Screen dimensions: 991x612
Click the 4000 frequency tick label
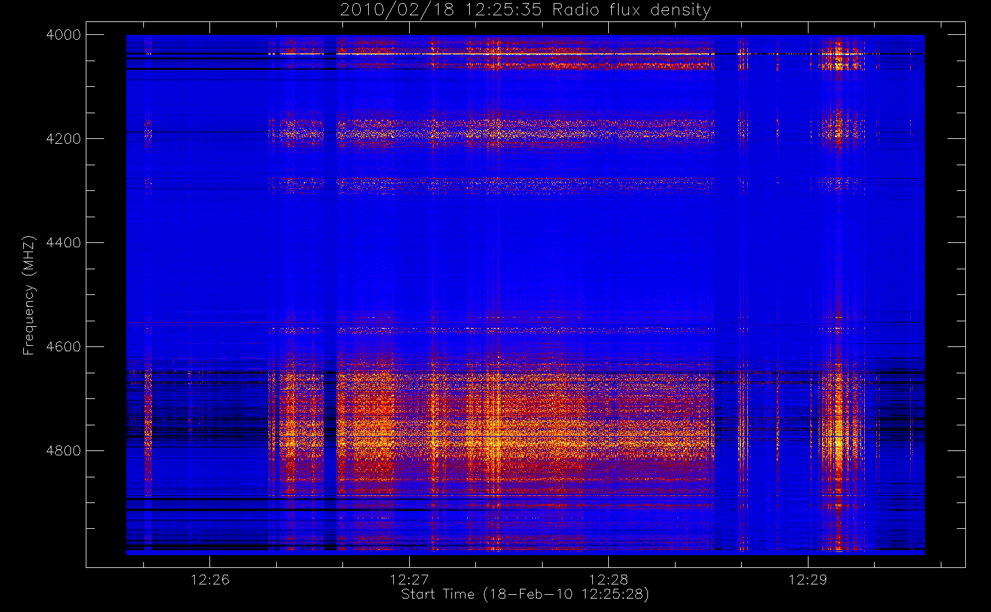click(64, 35)
